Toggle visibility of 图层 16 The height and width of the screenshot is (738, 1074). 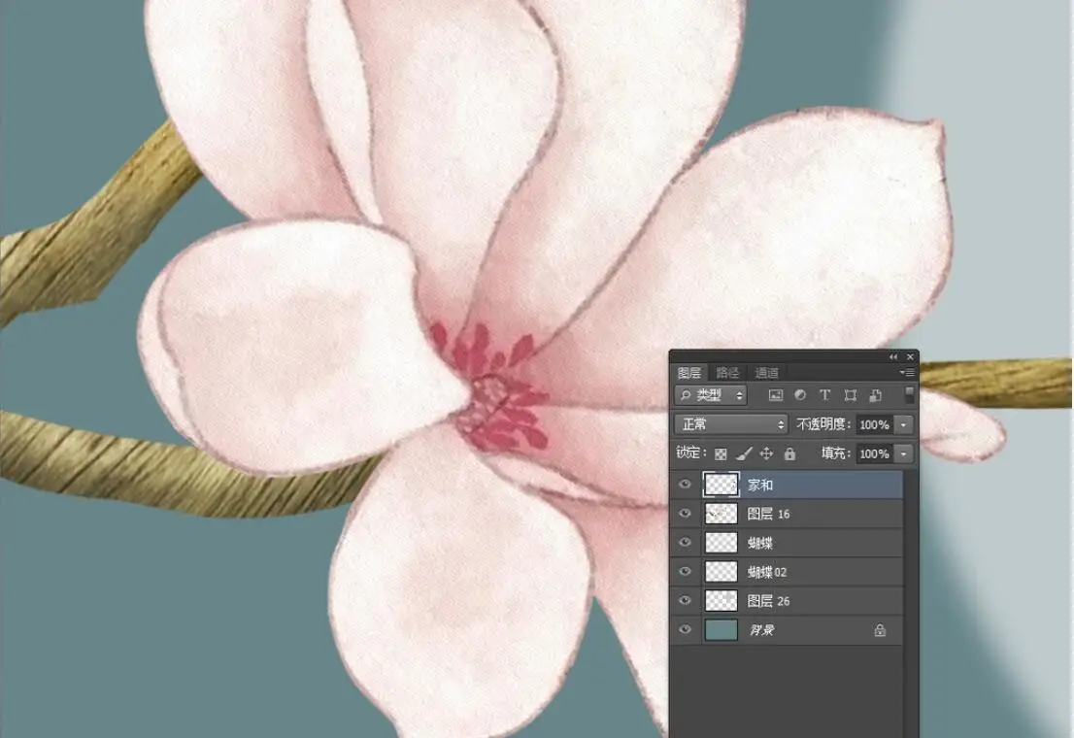pos(685,514)
